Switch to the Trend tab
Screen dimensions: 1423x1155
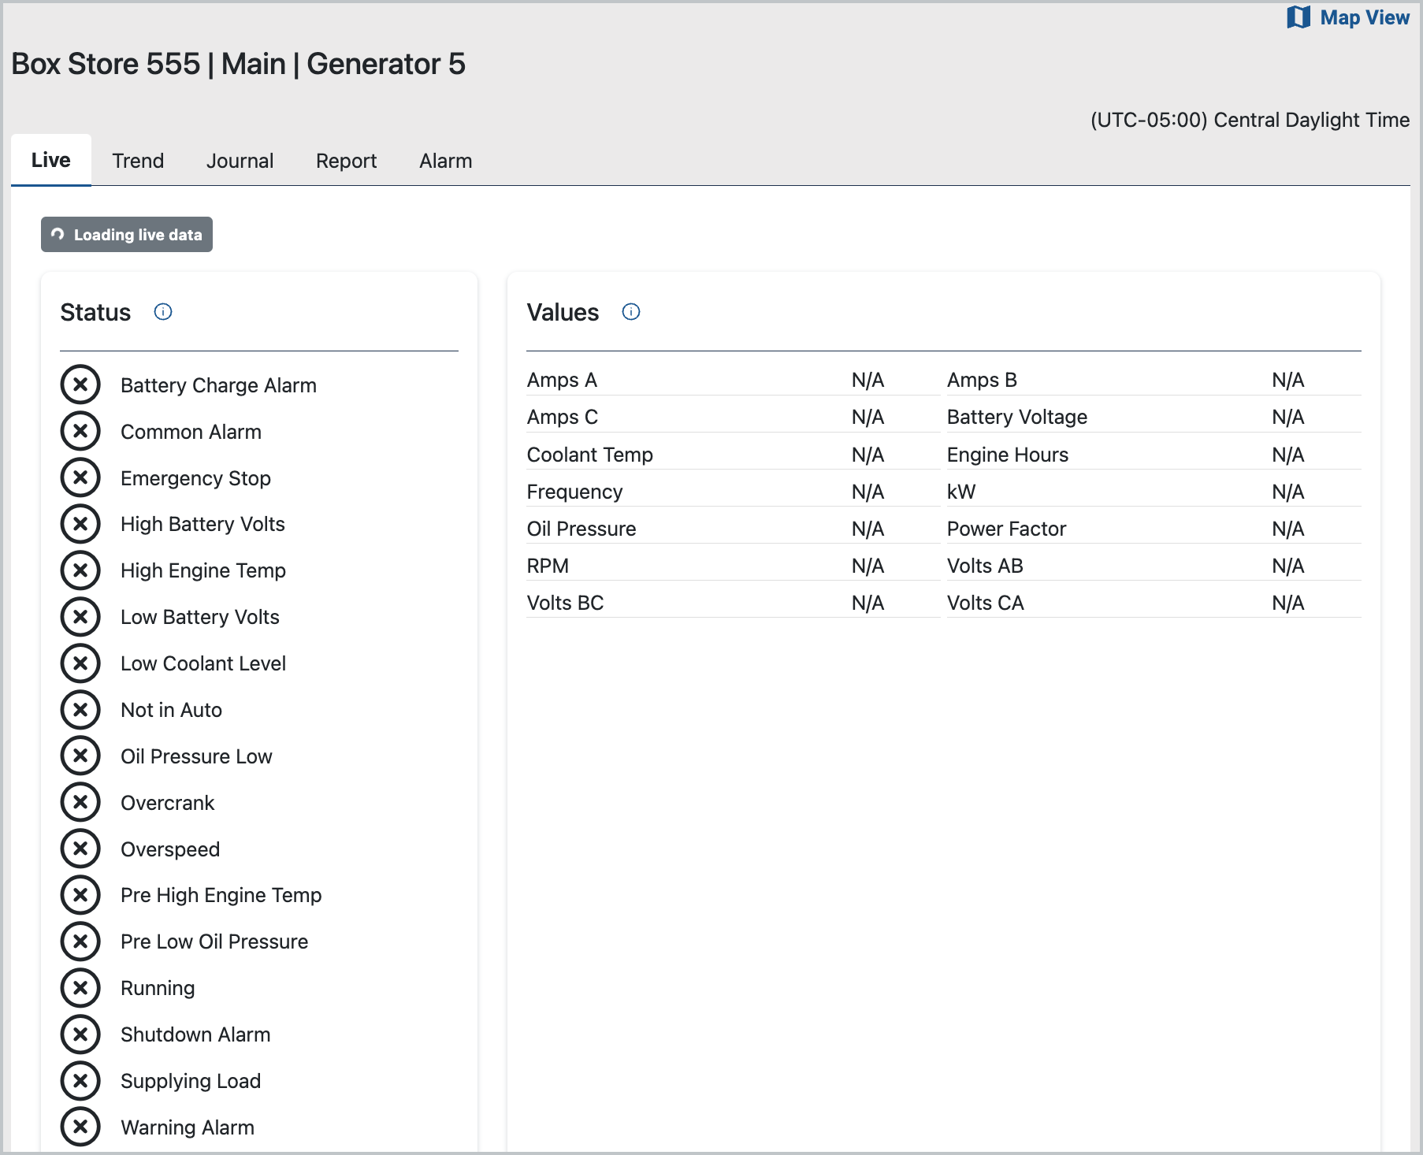[138, 161]
